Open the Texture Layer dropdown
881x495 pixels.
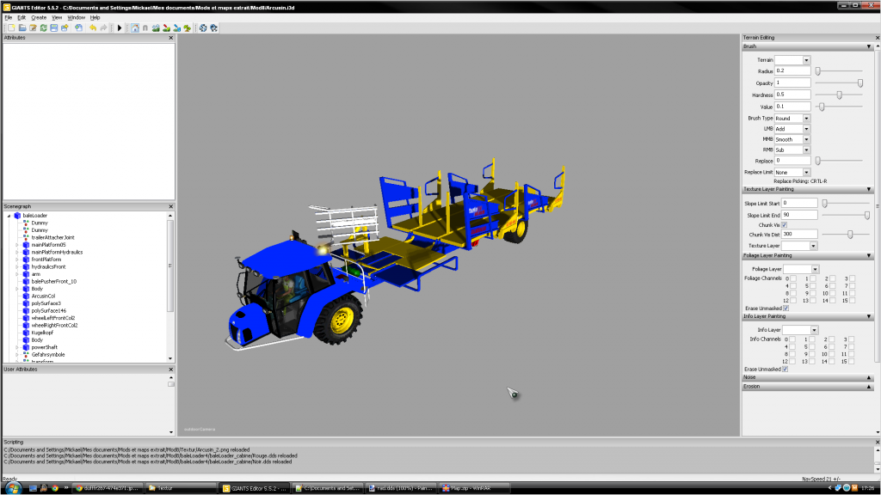(x=813, y=246)
